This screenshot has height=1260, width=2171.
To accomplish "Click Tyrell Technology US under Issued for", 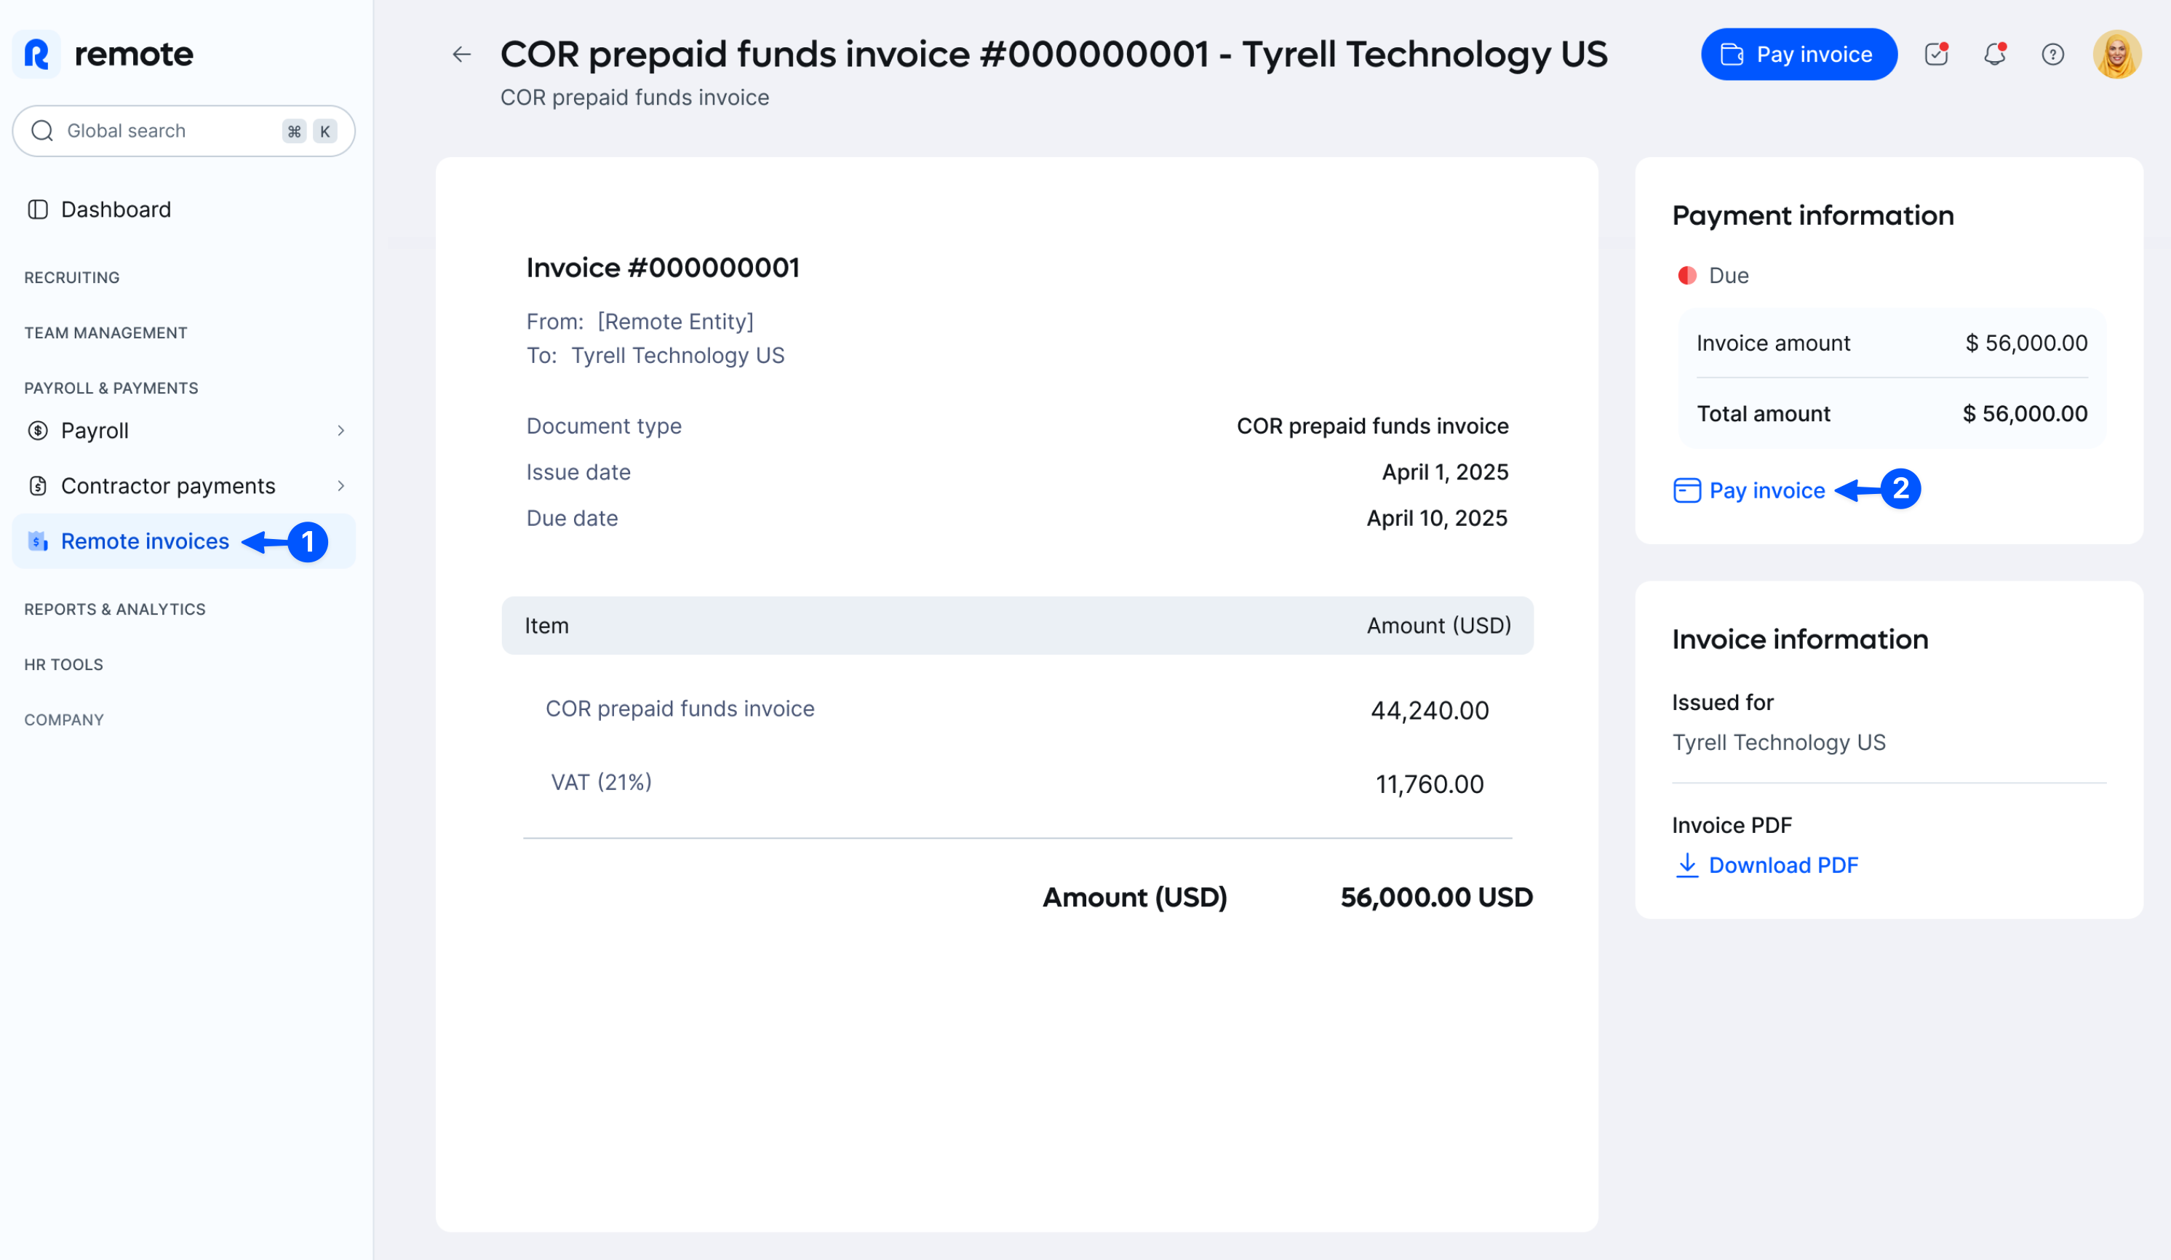I will coord(1778,742).
